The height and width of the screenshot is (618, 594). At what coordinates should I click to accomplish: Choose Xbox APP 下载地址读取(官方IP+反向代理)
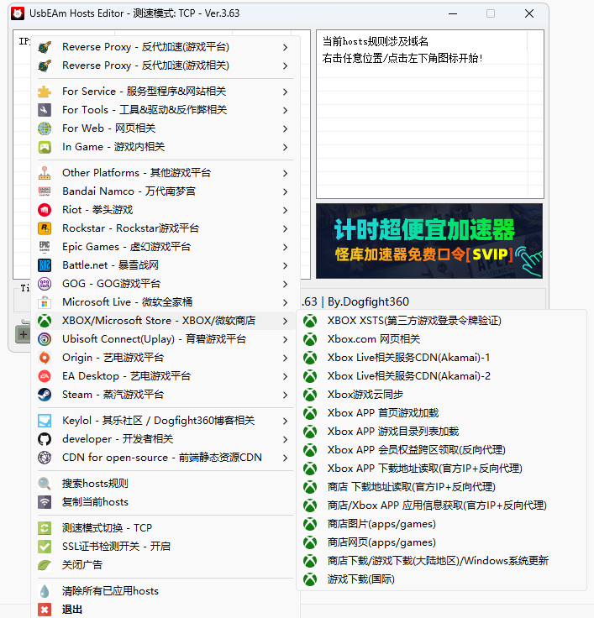tap(441, 469)
